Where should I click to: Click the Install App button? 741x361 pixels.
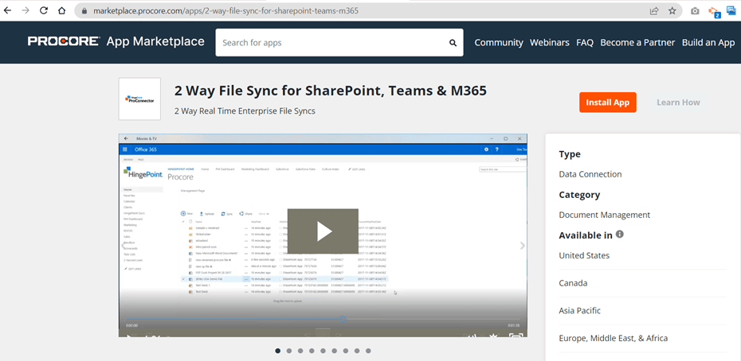607,103
